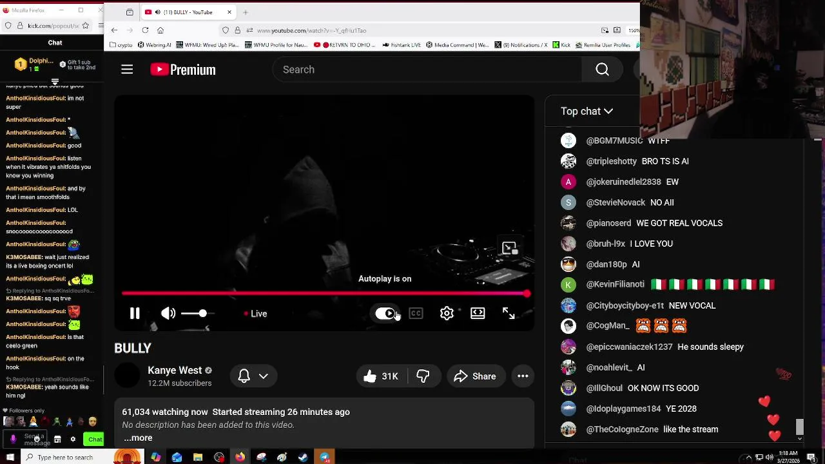Close the BULLY - YouTube browser tab
825x464 pixels.
point(229,12)
